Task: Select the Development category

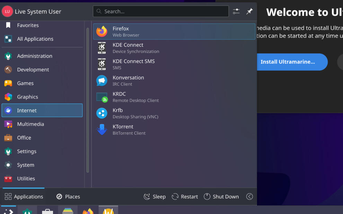Action: click(x=42, y=69)
